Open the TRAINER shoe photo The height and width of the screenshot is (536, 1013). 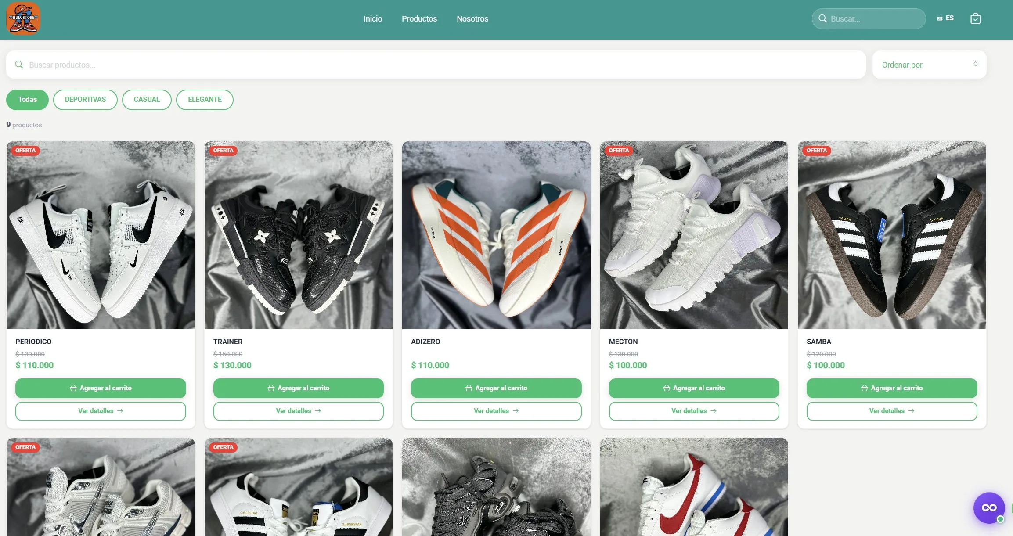click(299, 235)
